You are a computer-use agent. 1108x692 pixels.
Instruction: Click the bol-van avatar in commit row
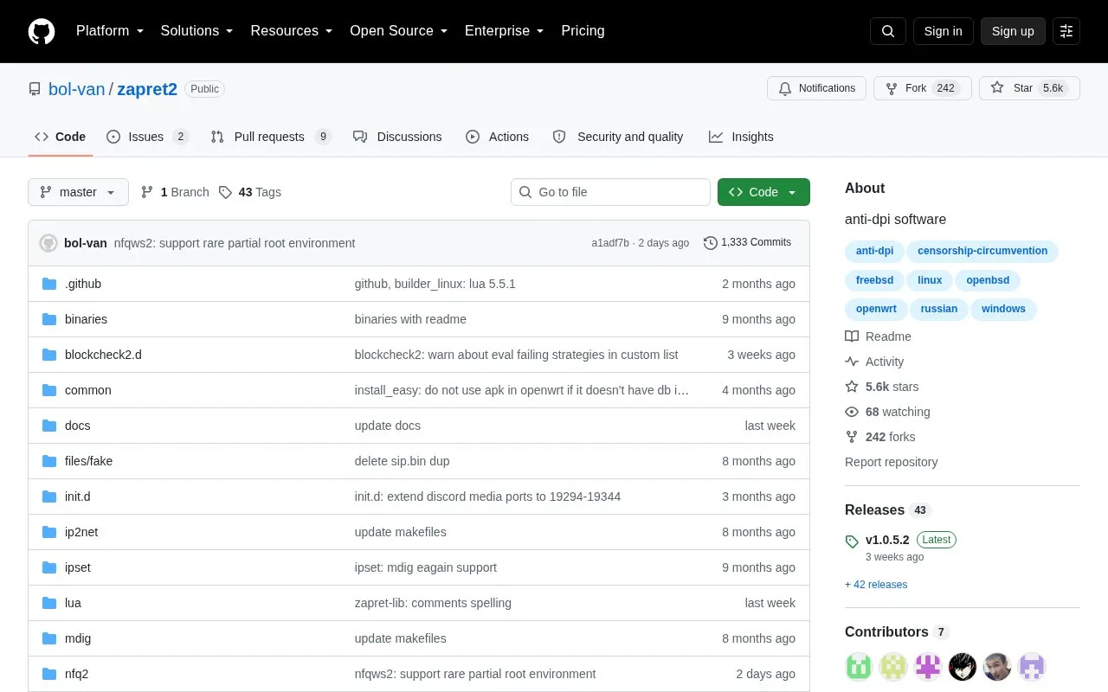(48, 243)
